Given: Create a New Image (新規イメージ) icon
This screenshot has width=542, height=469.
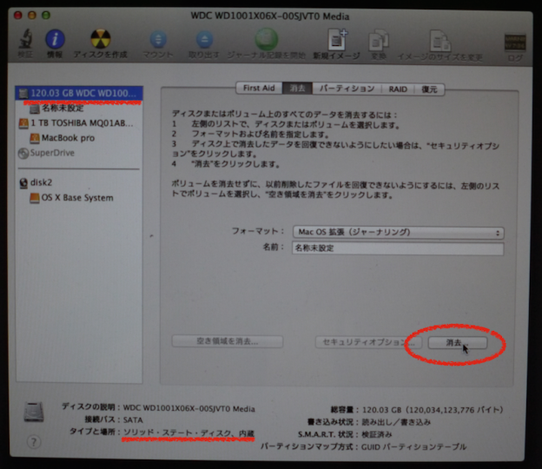Looking at the screenshot, I should point(337,40).
